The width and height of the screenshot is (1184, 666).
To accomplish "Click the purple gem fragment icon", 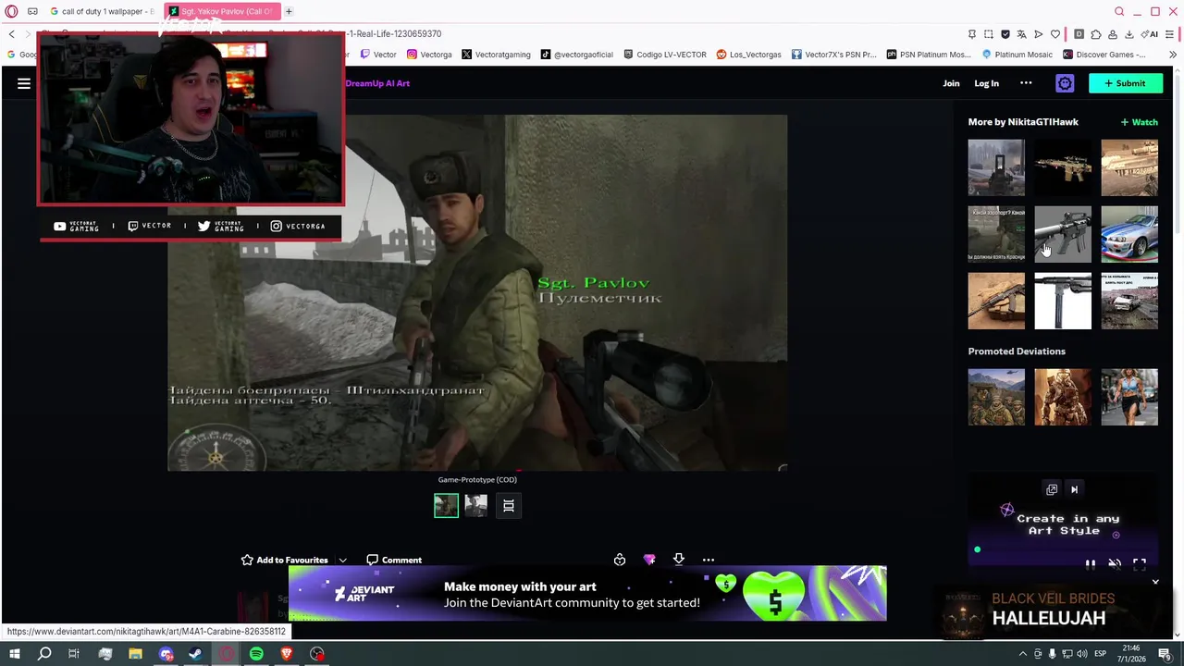I will (649, 560).
